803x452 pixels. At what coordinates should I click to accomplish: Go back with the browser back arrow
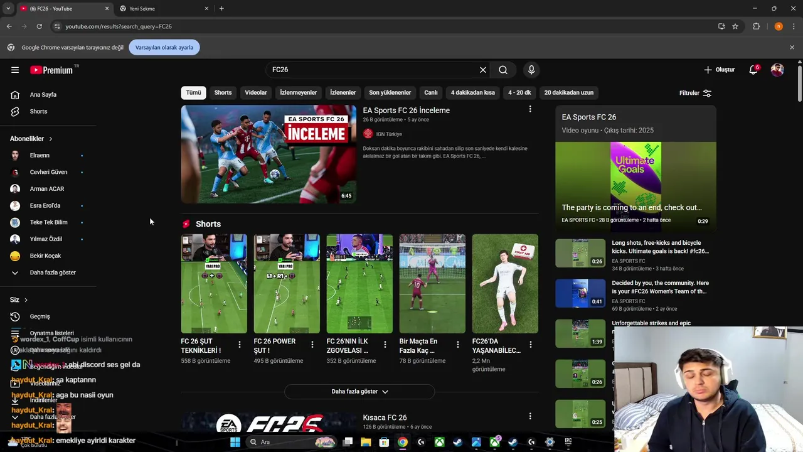click(9, 26)
